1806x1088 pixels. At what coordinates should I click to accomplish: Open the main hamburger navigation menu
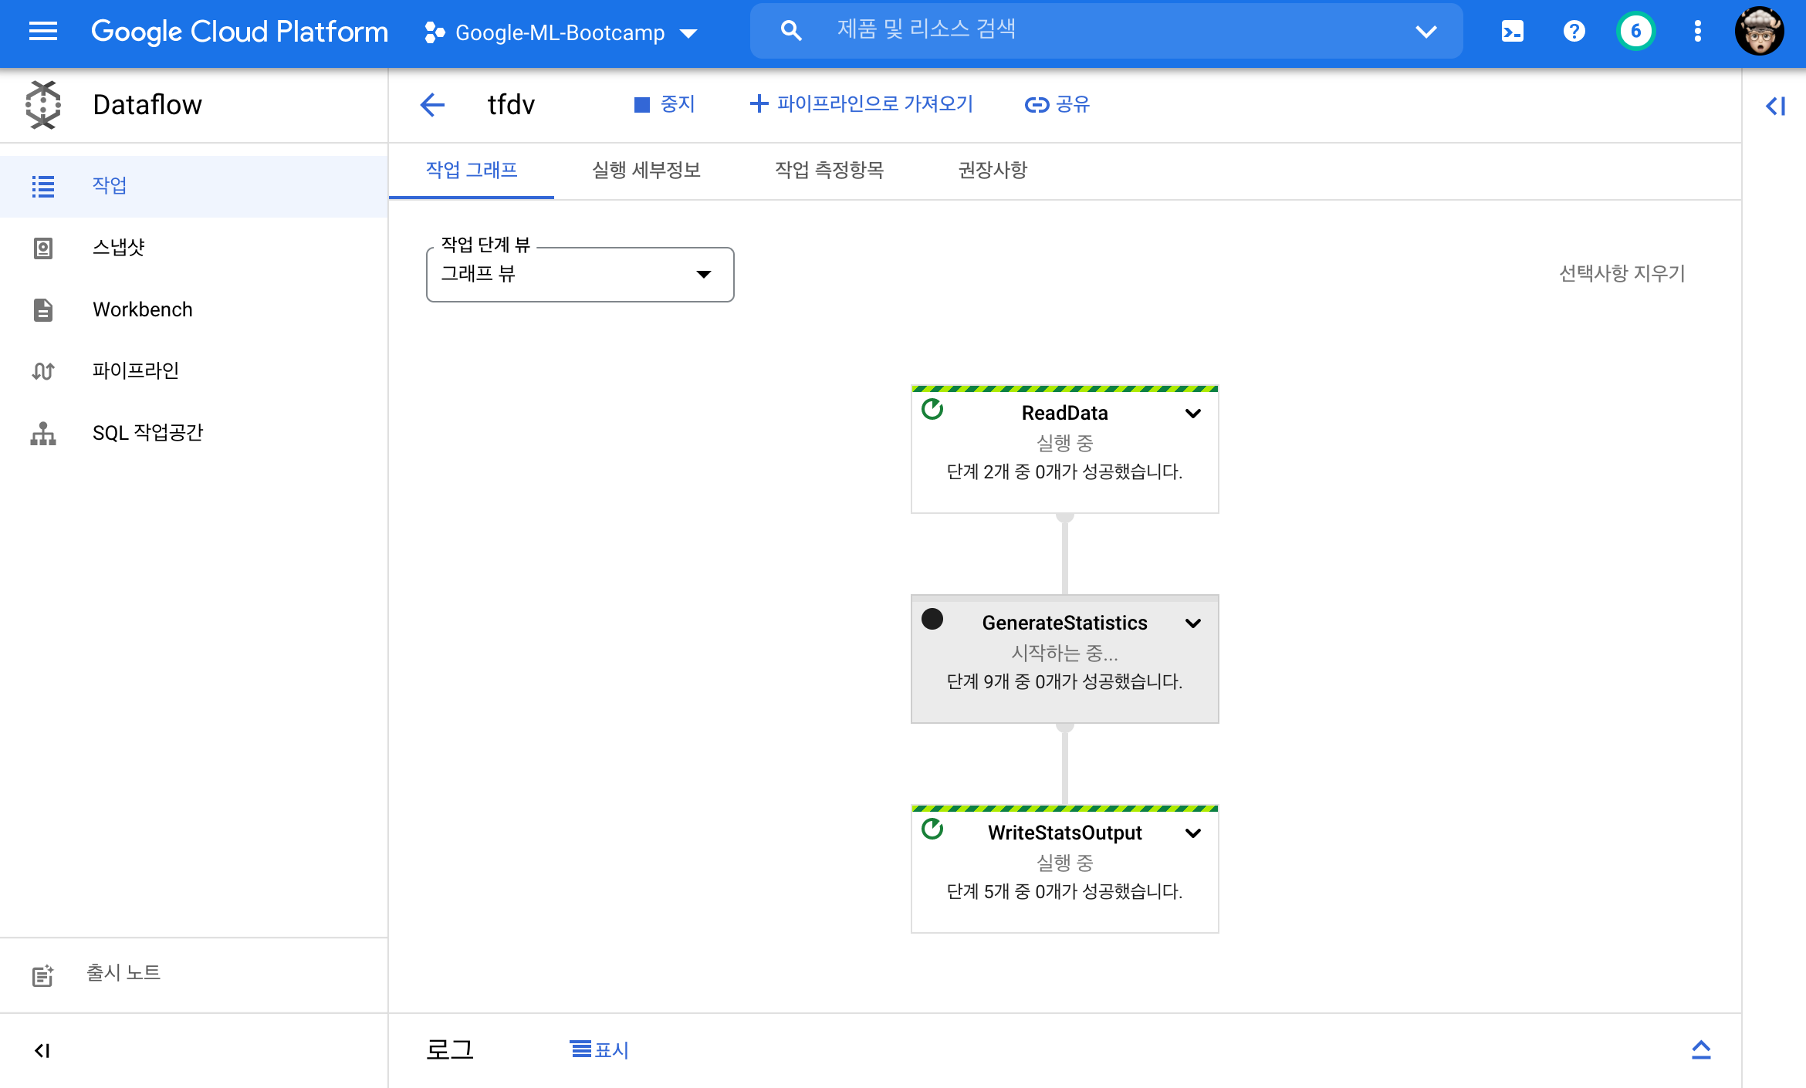point(42,32)
